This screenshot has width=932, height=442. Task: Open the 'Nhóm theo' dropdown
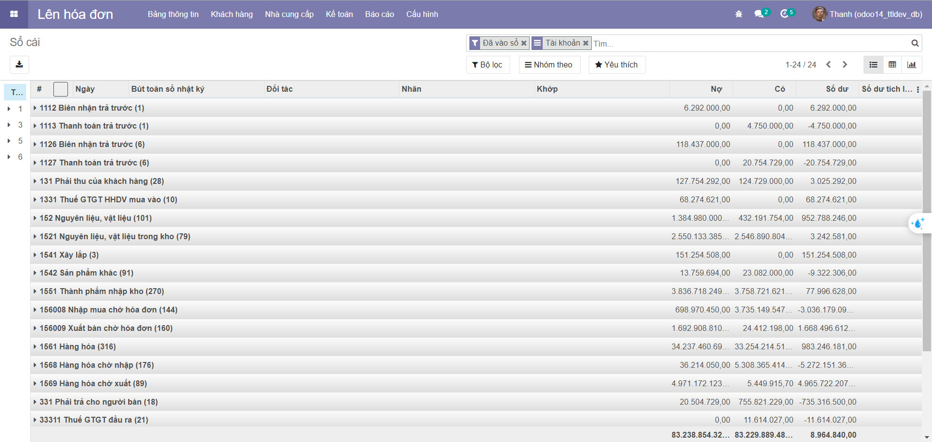click(x=549, y=65)
